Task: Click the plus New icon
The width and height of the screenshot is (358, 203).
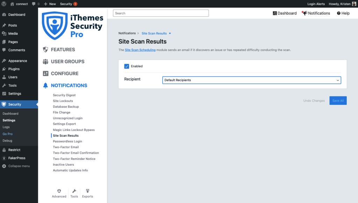Action: [x=45, y=4]
